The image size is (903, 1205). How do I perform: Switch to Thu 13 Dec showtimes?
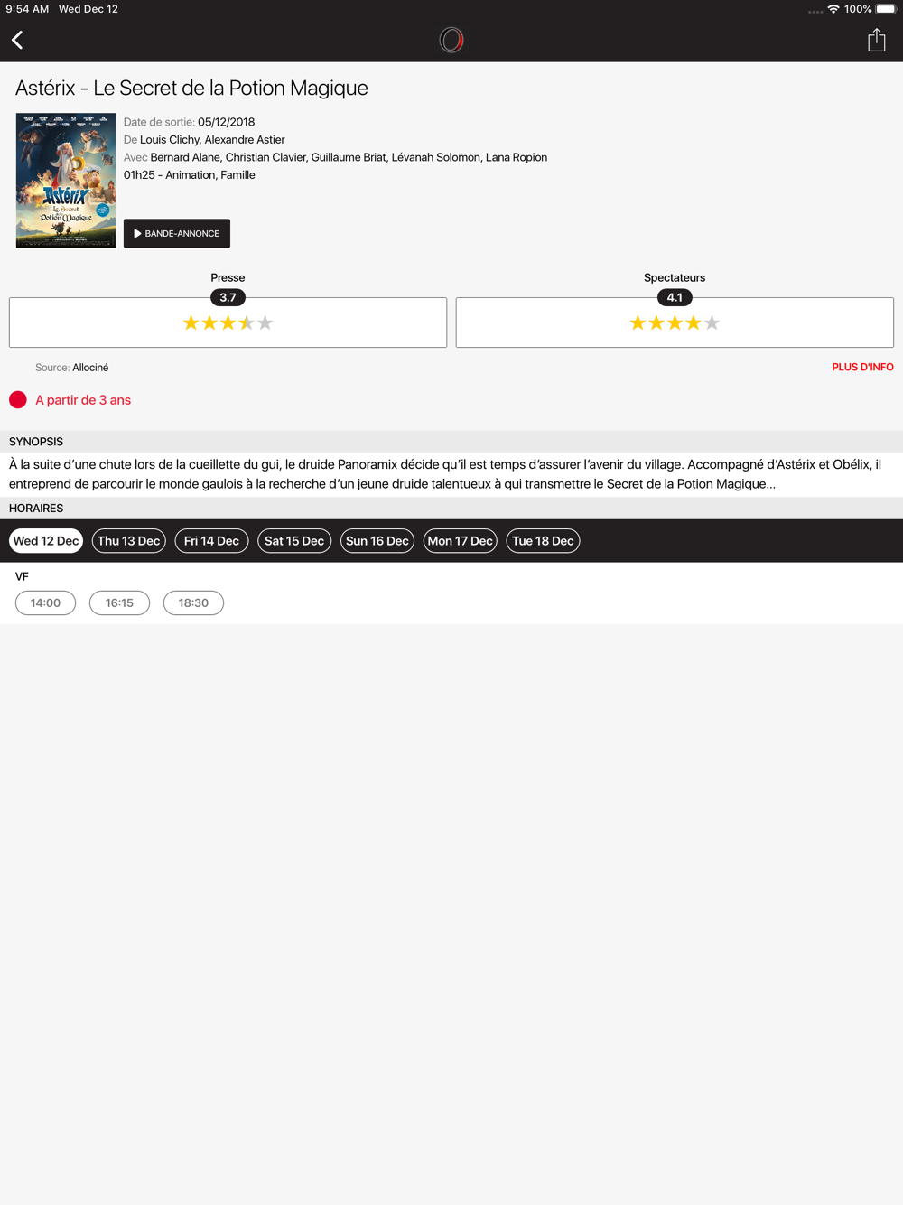pyautogui.click(x=129, y=541)
